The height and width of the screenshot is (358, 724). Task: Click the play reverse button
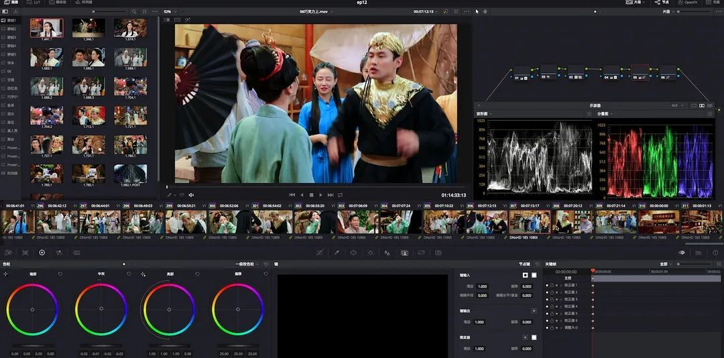pyautogui.click(x=302, y=195)
